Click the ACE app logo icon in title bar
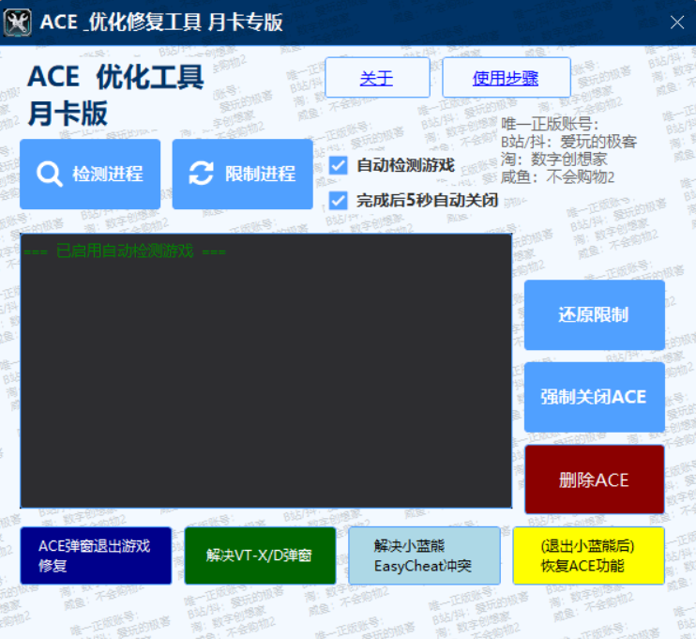Viewport: 696px width, 639px height. pyautogui.click(x=17, y=22)
